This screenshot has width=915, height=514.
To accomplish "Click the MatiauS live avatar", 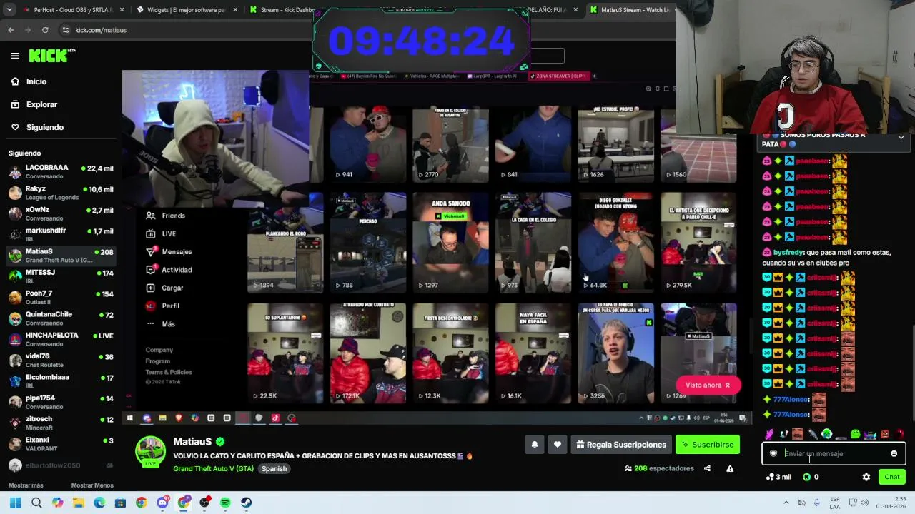I will pyautogui.click(x=150, y=452).
